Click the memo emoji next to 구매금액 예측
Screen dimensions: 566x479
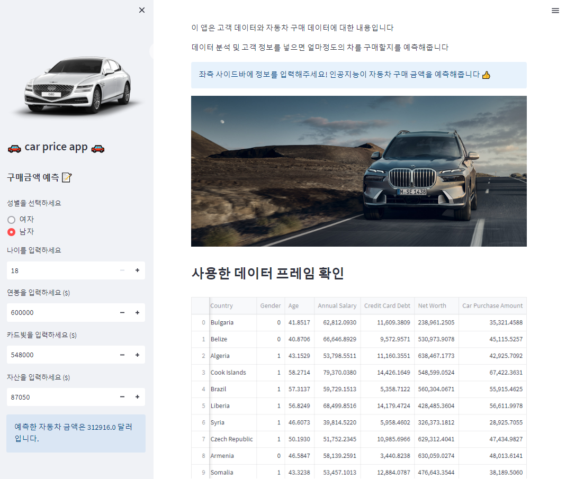[66, 177]
